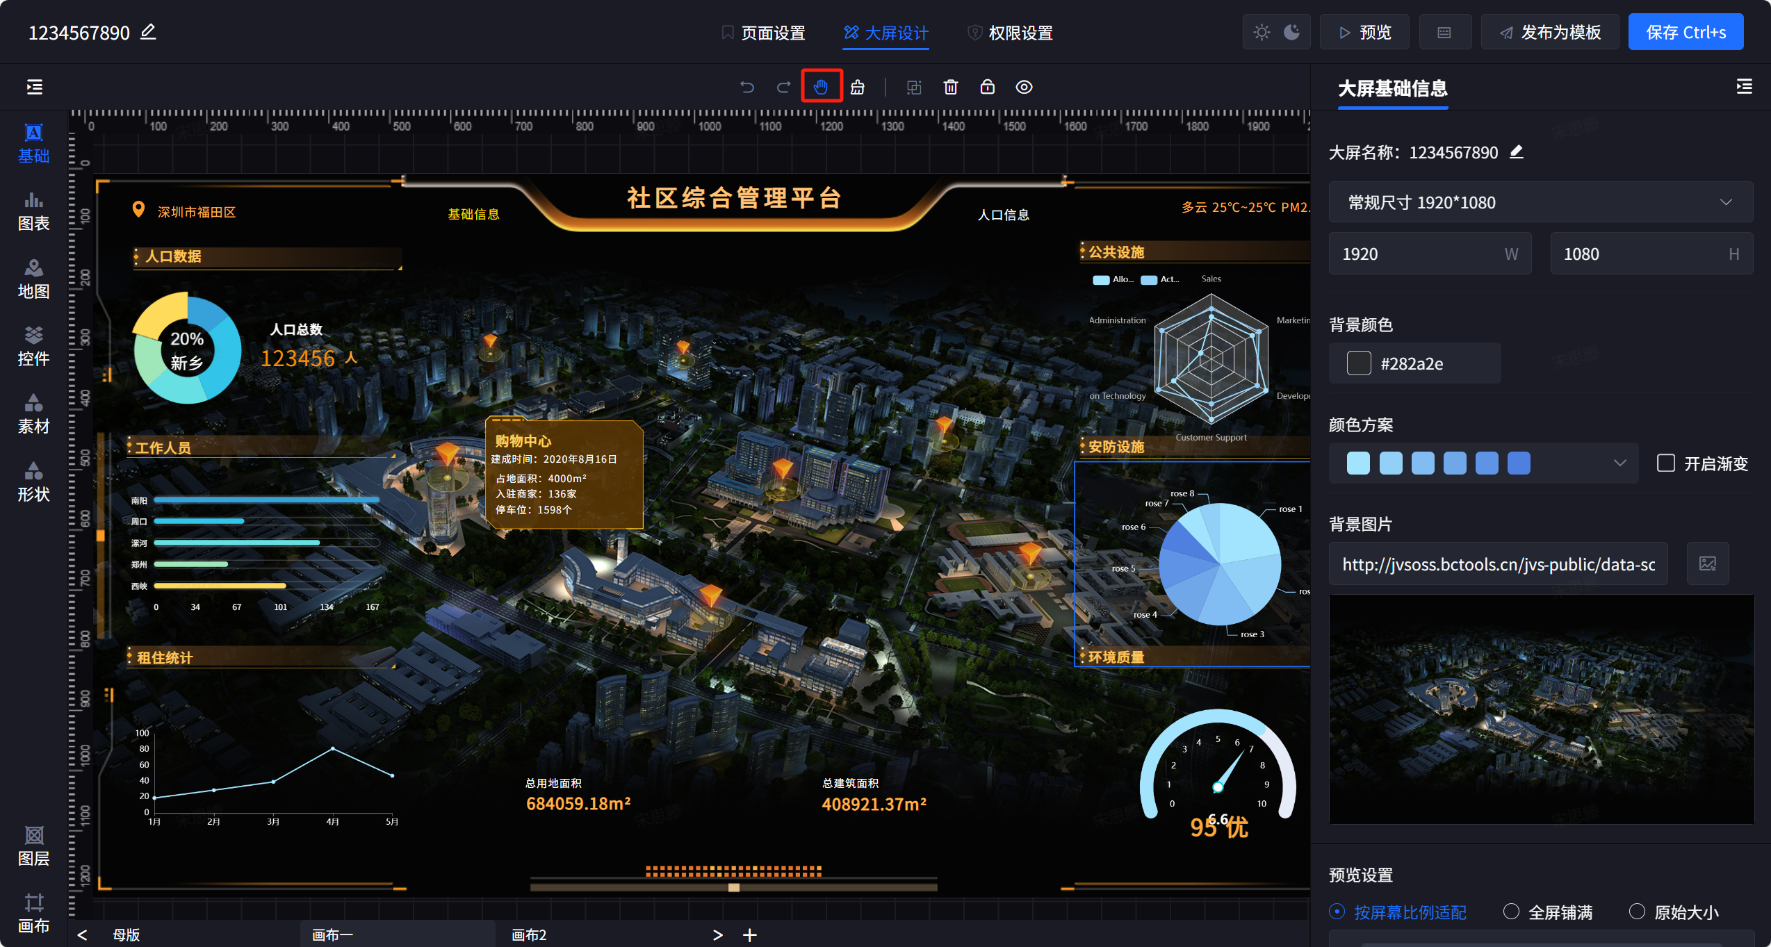1771x947 pixels.
Task: Click the trash delete icon
Action: click(950, 87)
